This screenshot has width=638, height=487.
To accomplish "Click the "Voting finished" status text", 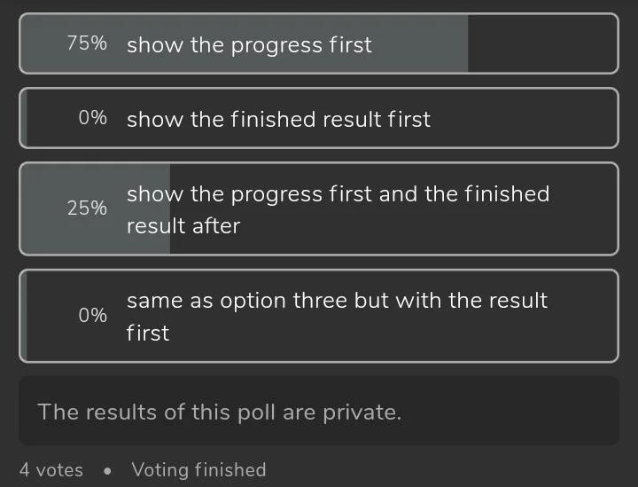I will point(198,470).
